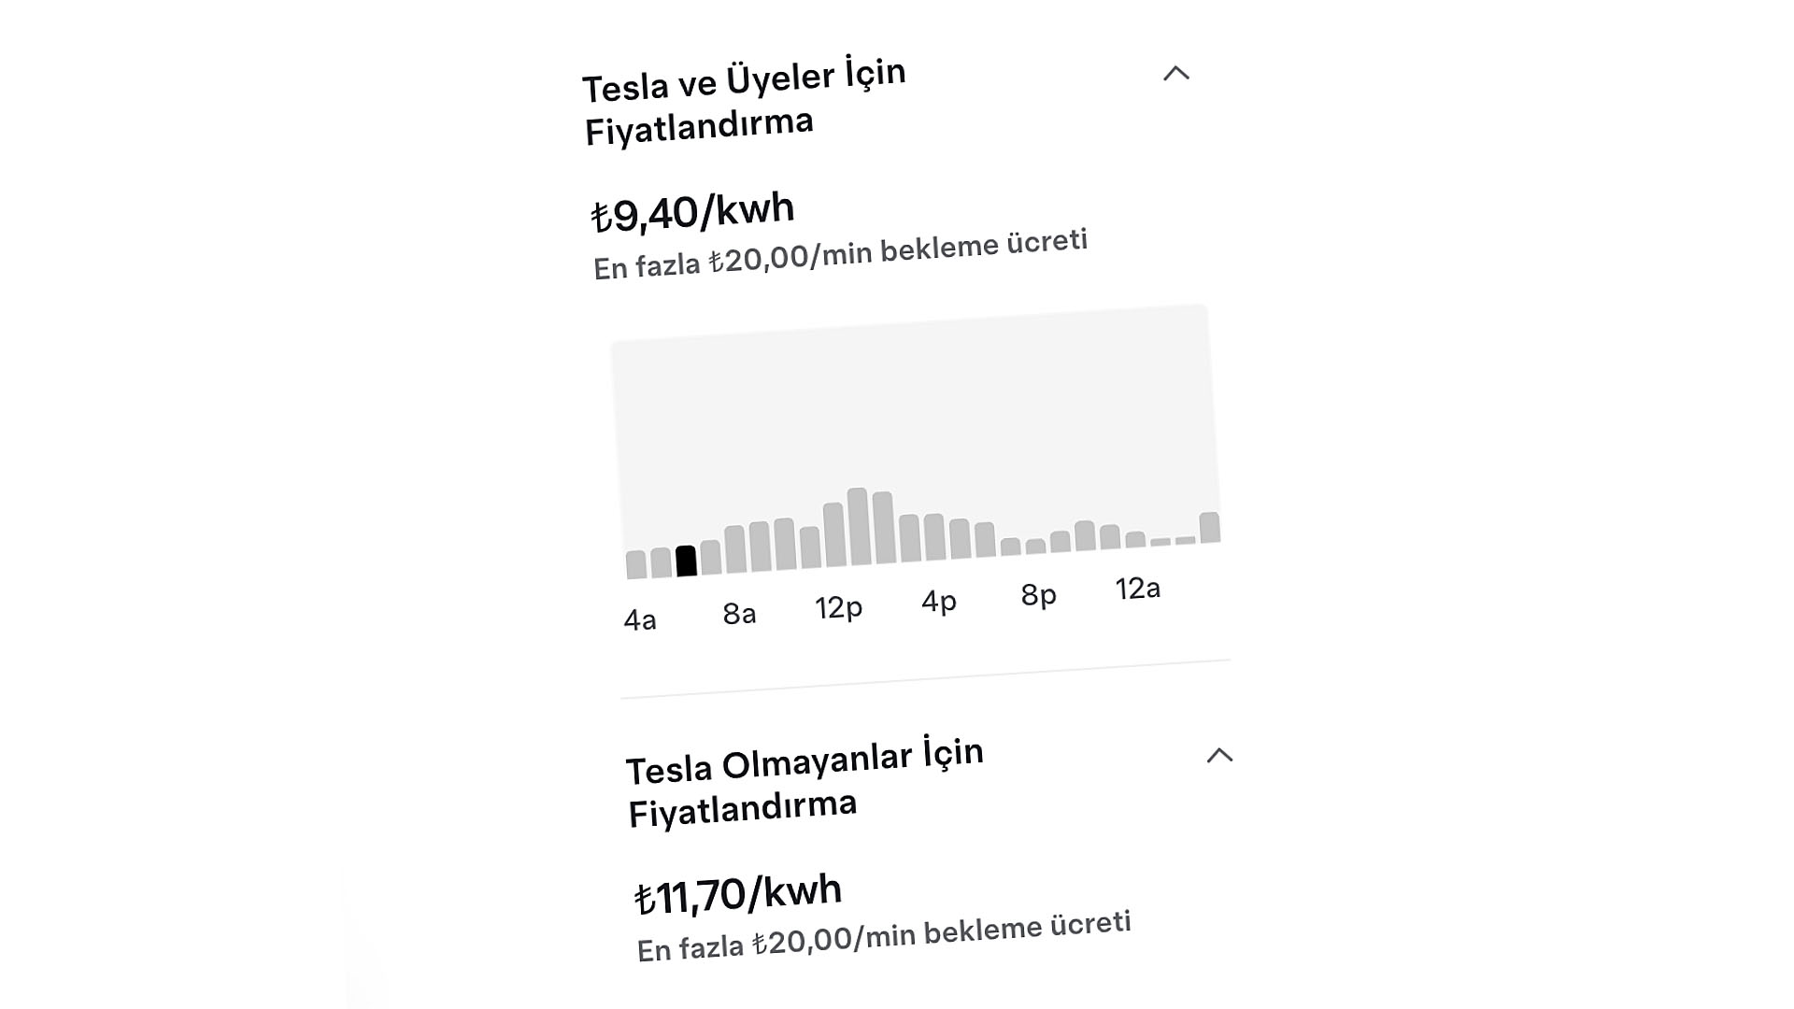Screen dimensions: 1794x1009
Task: Click the 8a time label
Action: (739, 614)
